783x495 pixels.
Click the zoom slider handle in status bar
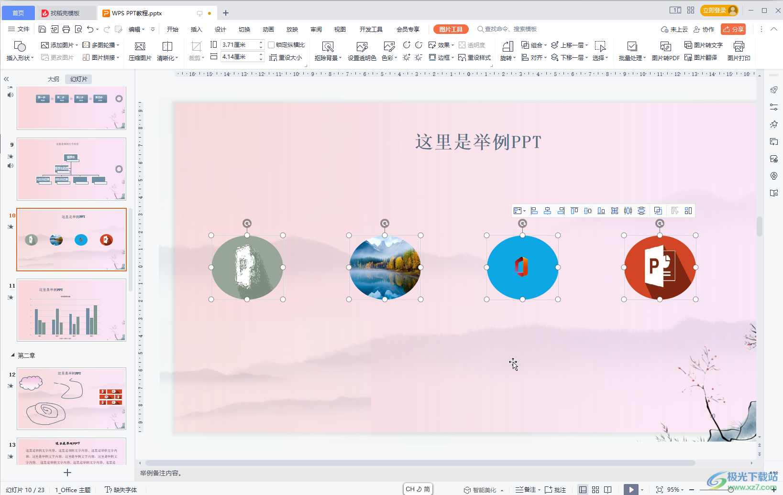(x=730, y=490)
